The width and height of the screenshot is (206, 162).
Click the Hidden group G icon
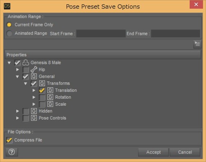point(34,111)
